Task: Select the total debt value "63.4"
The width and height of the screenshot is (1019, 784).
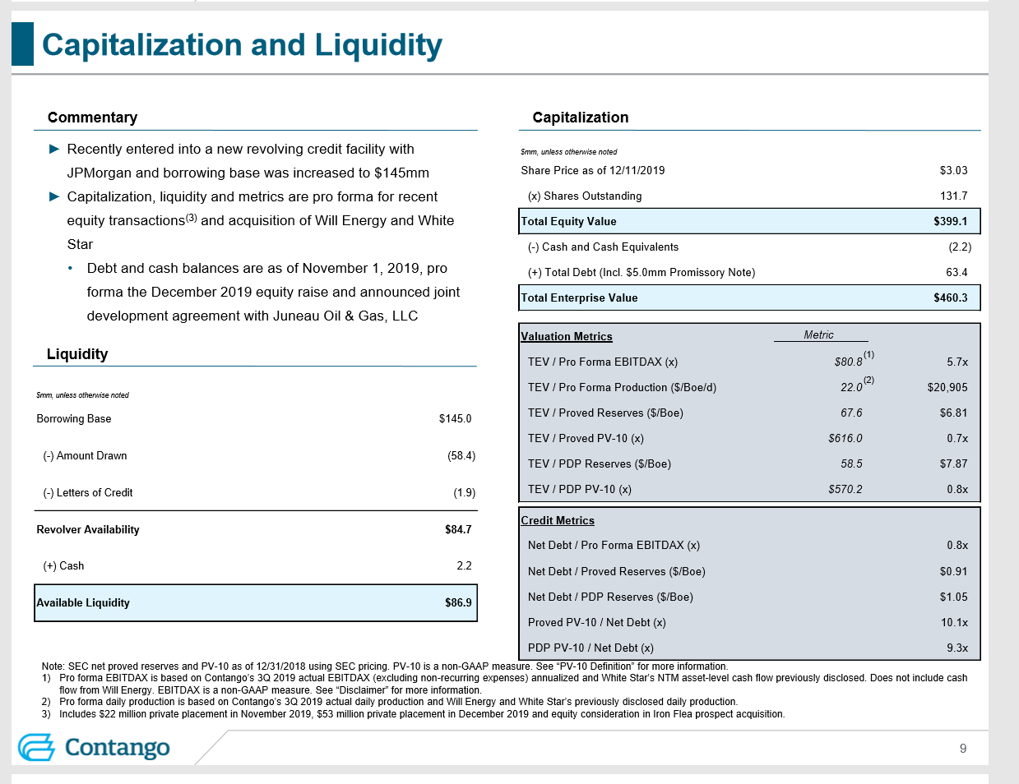Action: [956, 272]
